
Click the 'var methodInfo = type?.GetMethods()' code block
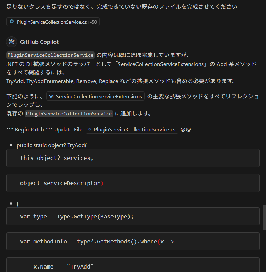click(133, 241)
